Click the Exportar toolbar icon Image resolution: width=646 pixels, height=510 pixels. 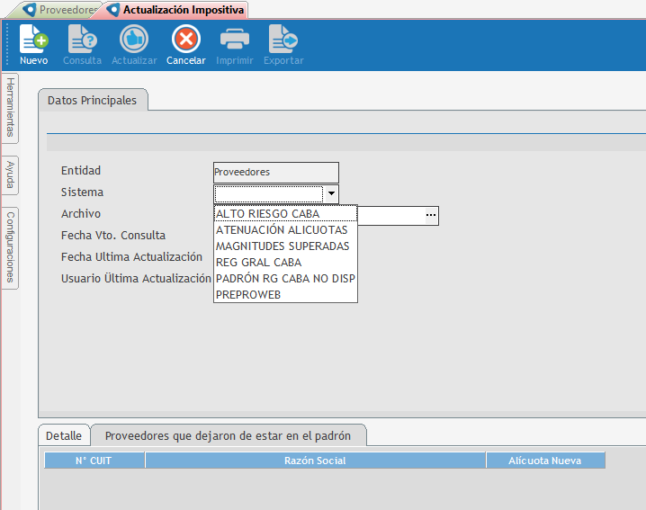[283, 40]
